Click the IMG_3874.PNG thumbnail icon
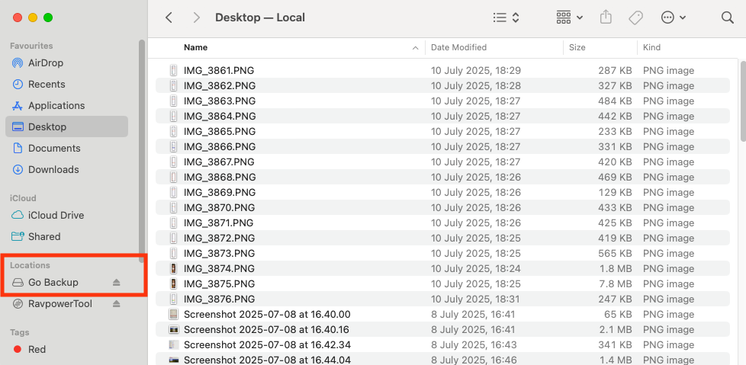 [x=174, y=268]
